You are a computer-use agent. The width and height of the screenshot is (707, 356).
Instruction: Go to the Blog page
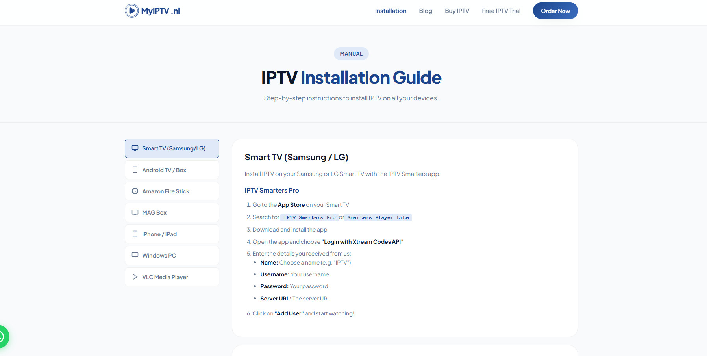point(425,11)
